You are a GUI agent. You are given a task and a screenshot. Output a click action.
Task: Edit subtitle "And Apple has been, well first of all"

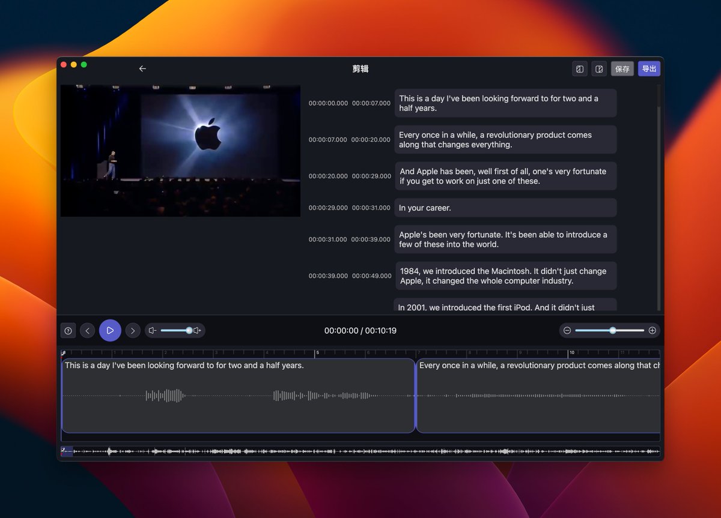(505, 176)
